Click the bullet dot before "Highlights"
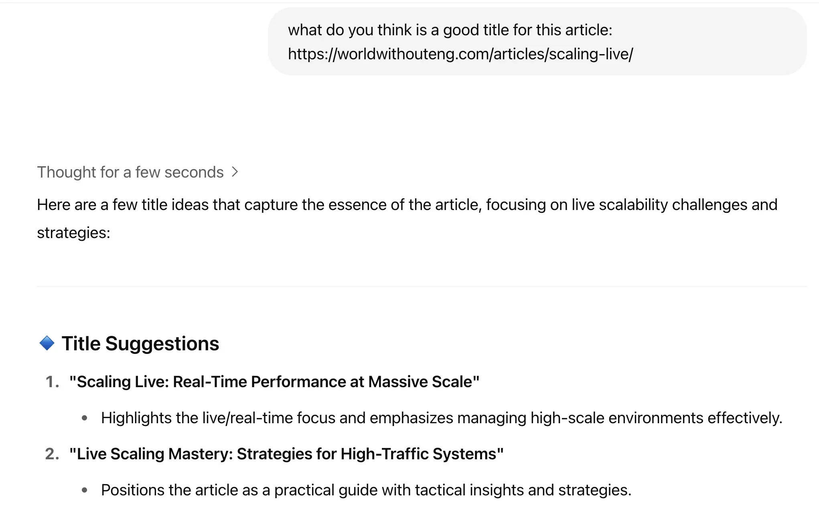The width and height of the screenshot is (819, 513). (85, 418)
